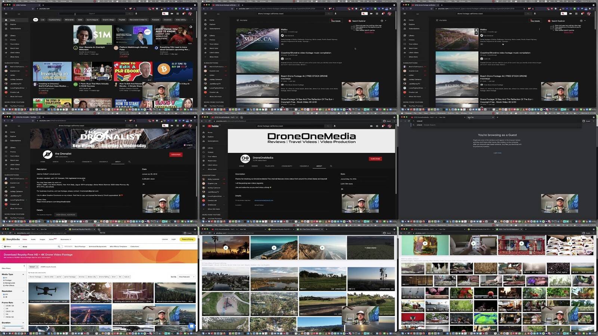Expand Show more in the YouTube home feed sidebar
The width and height of the screenshot is (598, 336).
12,57
